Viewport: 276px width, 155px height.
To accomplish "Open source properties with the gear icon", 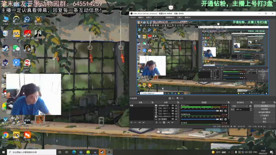I will [x=164, y=123].
